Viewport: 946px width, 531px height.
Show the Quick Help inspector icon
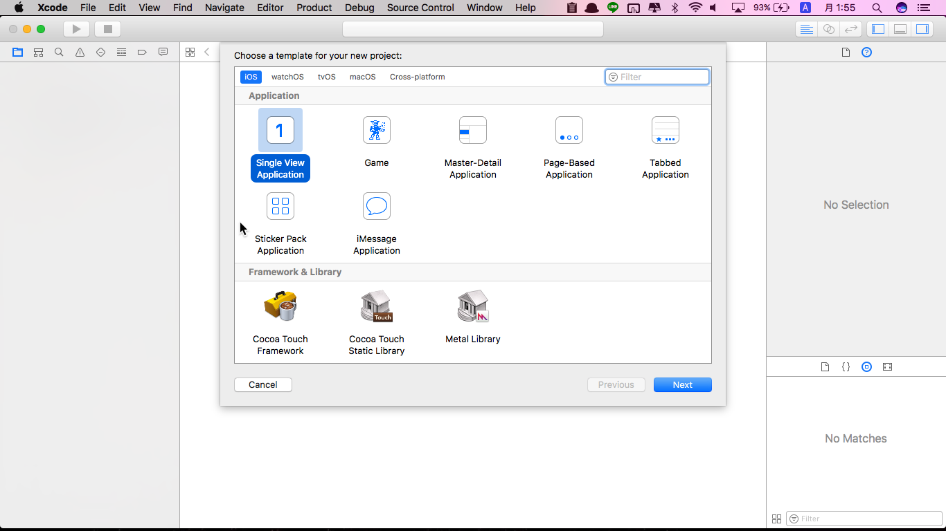pos(866,53)
